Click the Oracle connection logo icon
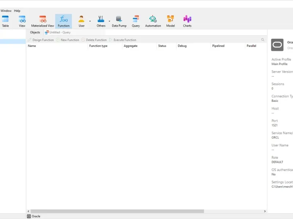The width and height of the screenshot is (293, 219). click(277, 45)
